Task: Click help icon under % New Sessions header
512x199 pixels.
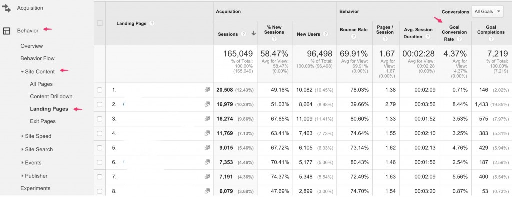Action: 274,39
